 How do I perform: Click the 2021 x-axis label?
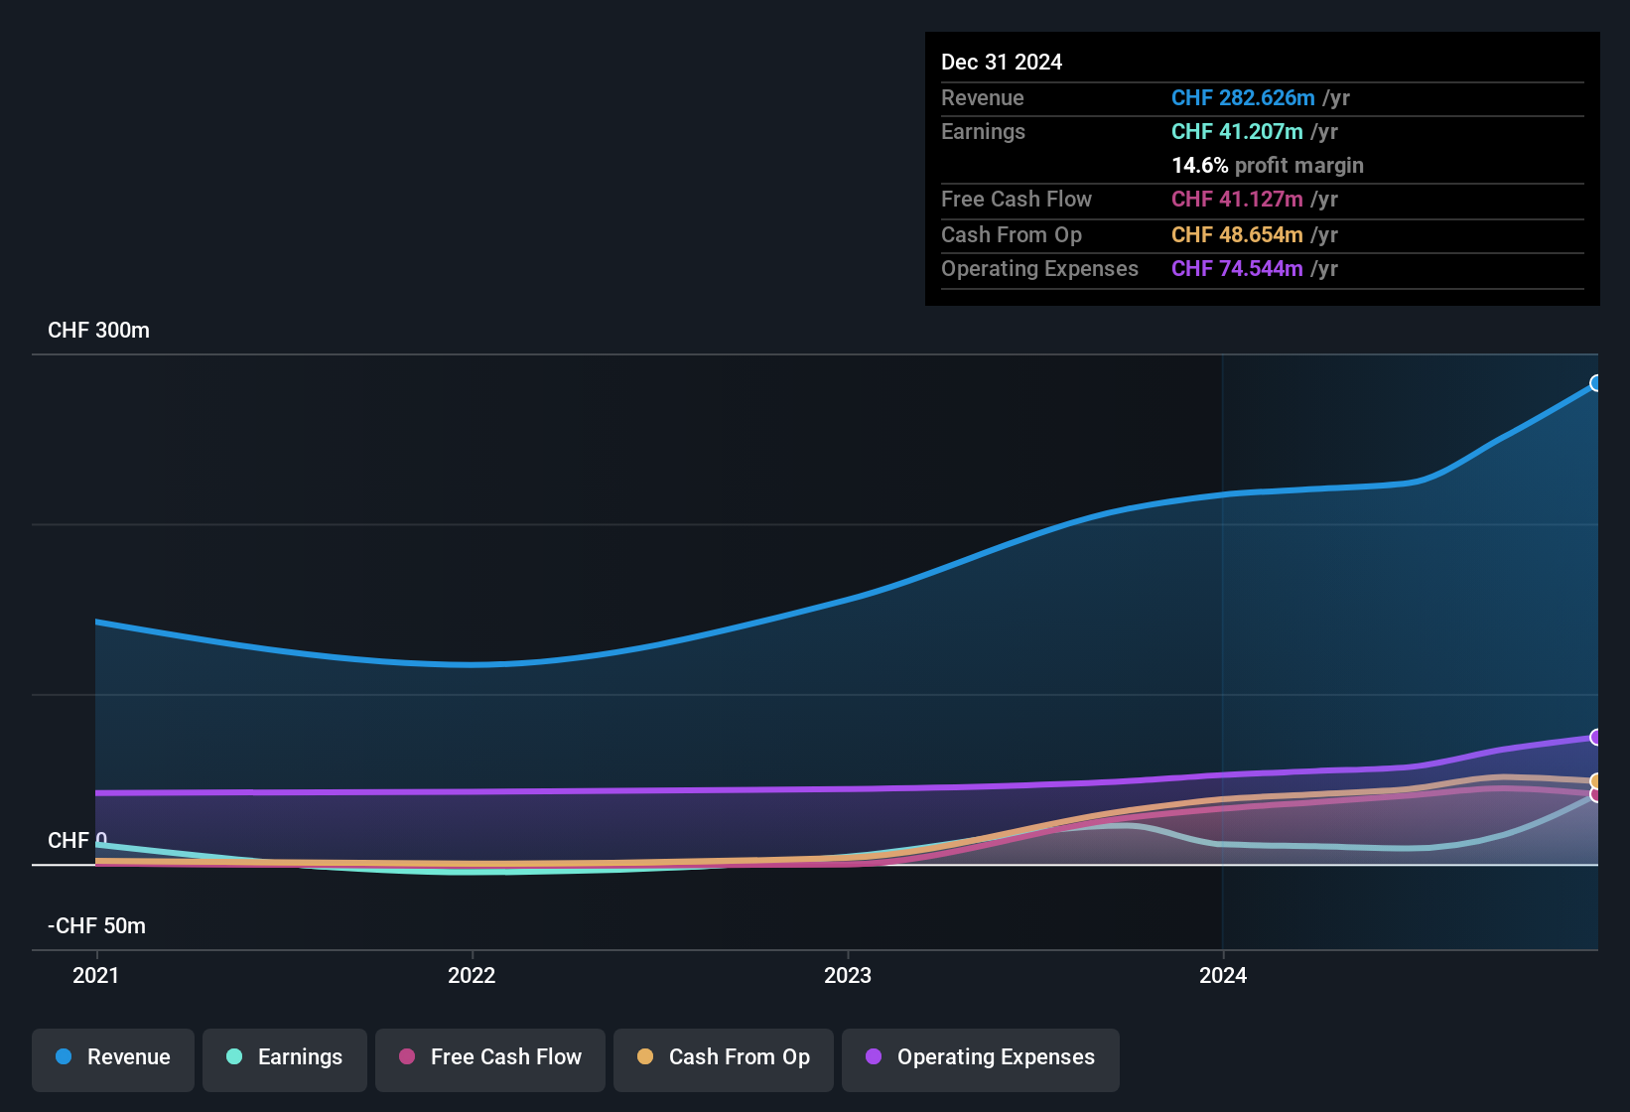coord(96,975)
